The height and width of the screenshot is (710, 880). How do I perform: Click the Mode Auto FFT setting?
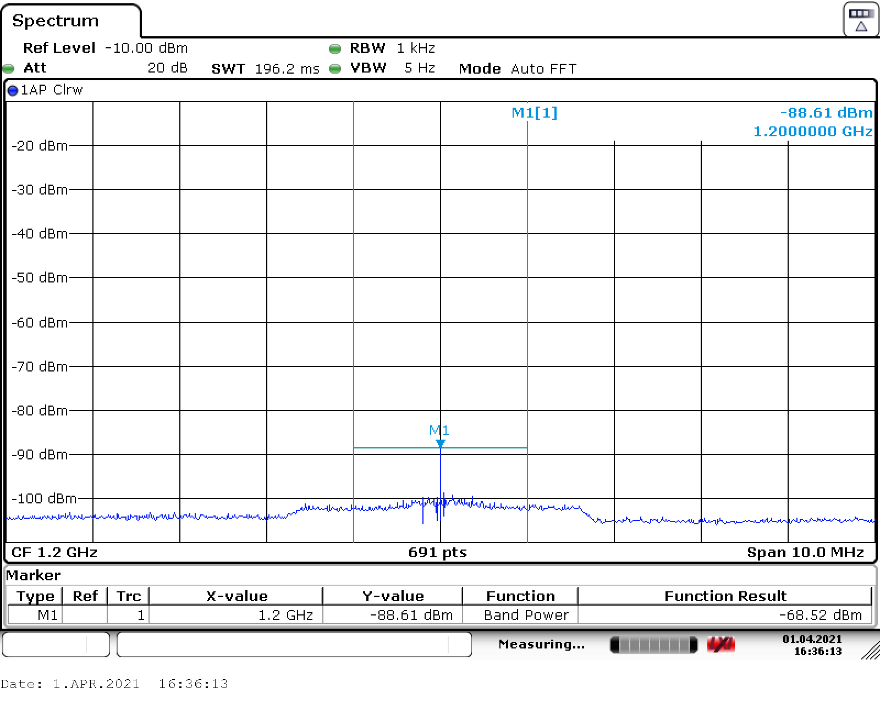[x=517, y=69]
